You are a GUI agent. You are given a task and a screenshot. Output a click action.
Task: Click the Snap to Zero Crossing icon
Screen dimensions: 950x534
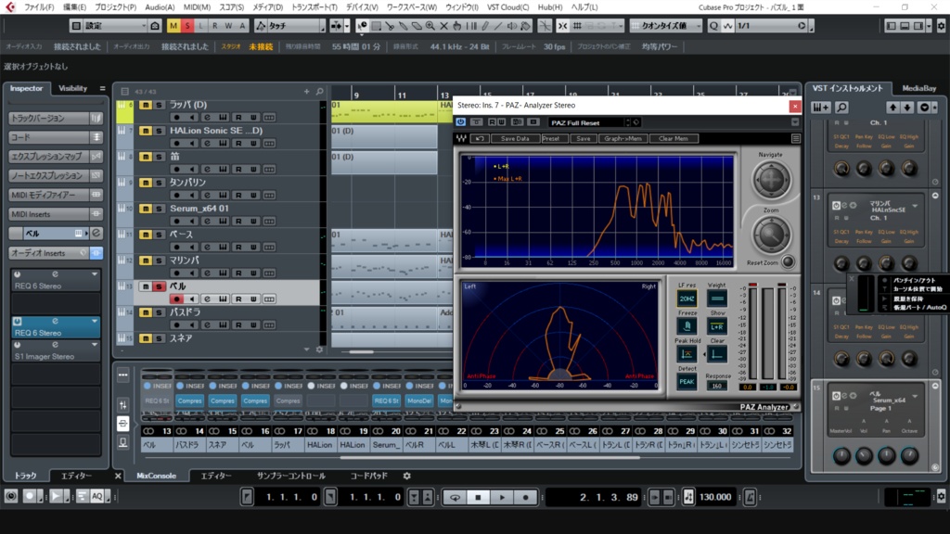[x=545, y=26]
